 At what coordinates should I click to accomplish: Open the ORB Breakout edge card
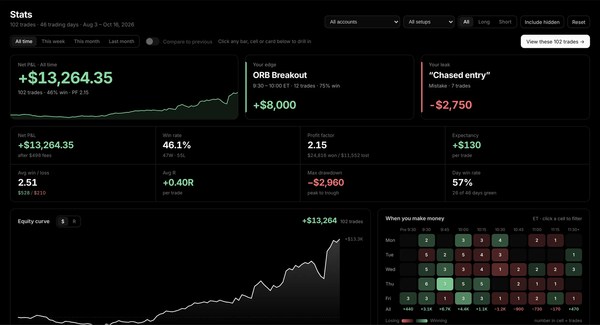click(329, 87)
